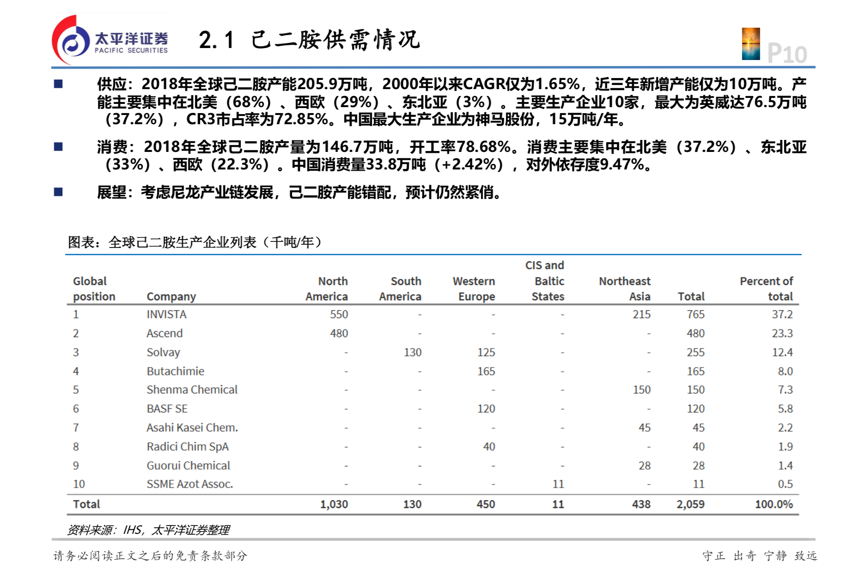Select Shenma Chemical's percent value 7.3

pos(785,390)
